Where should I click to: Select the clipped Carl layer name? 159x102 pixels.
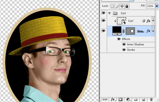click(x=131, y=21)
